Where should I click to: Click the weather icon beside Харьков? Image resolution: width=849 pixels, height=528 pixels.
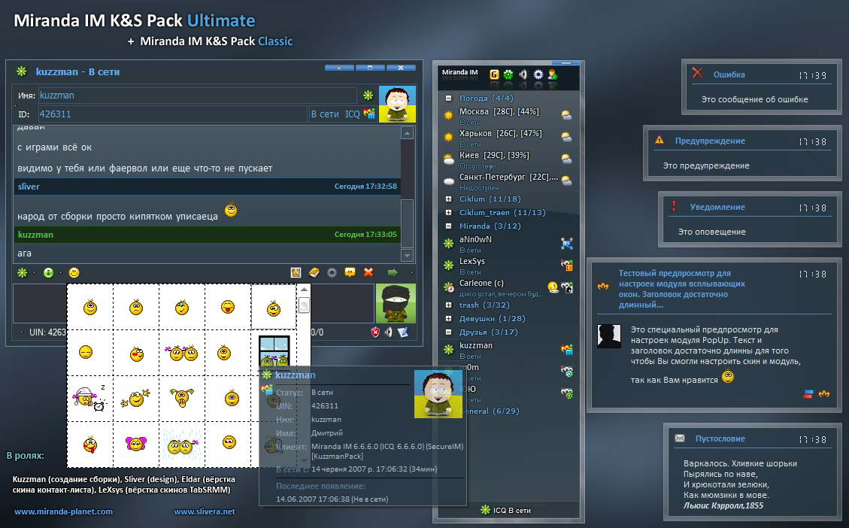click(x=566, y=137)
